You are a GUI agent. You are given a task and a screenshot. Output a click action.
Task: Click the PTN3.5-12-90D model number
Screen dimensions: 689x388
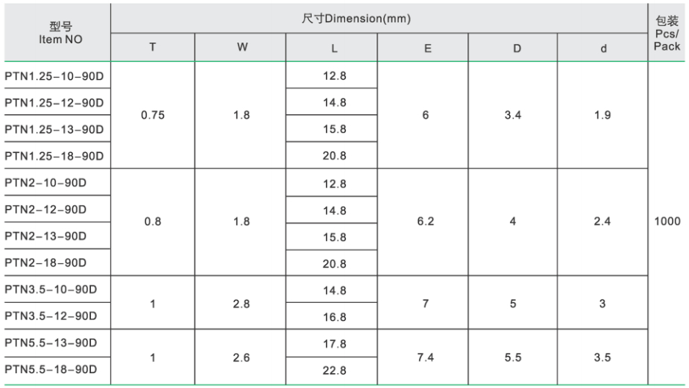[x=51, y=316]
